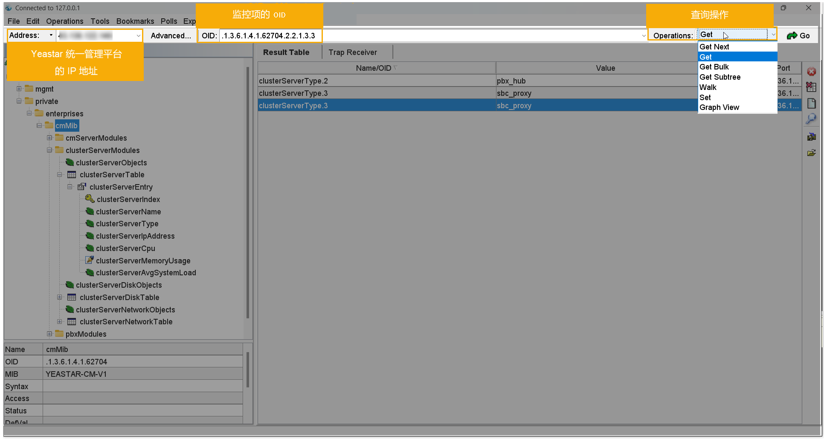The height and width of the screenshot is (439, 824).
Task: Expand the pbxModules folder
Action: point(49,334)
